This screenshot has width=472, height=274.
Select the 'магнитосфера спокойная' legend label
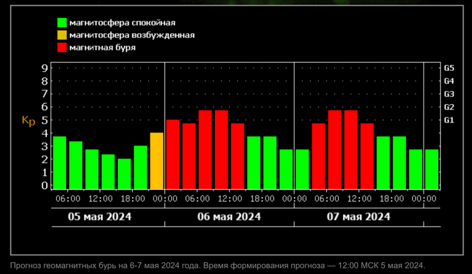122,23
